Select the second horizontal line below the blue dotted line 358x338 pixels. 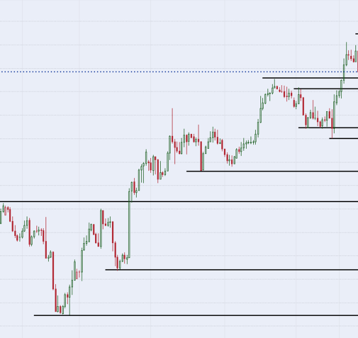[x=326, y=88]
